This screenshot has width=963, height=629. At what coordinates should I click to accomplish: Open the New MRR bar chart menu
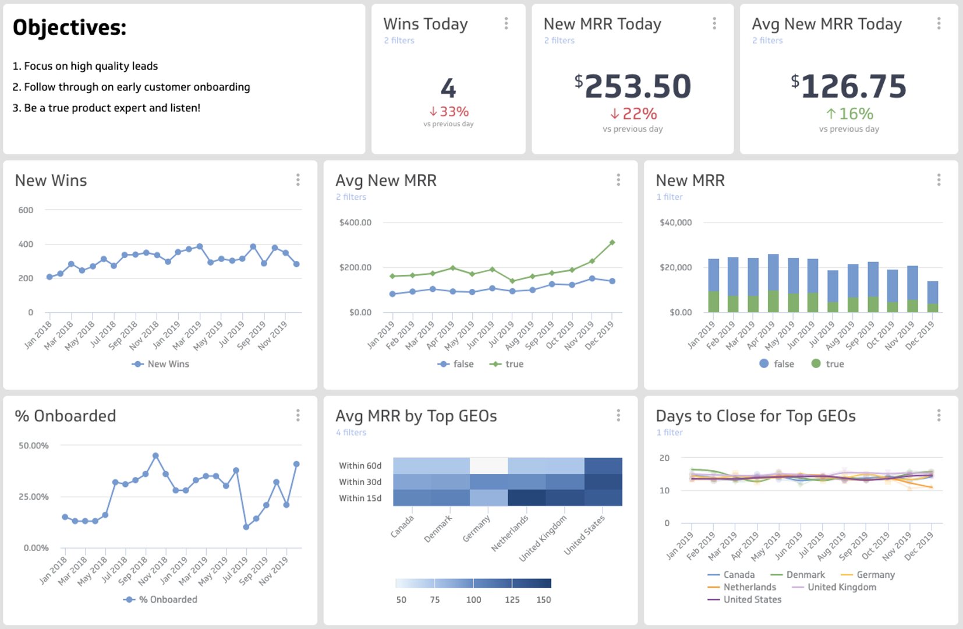coord(939,181)
